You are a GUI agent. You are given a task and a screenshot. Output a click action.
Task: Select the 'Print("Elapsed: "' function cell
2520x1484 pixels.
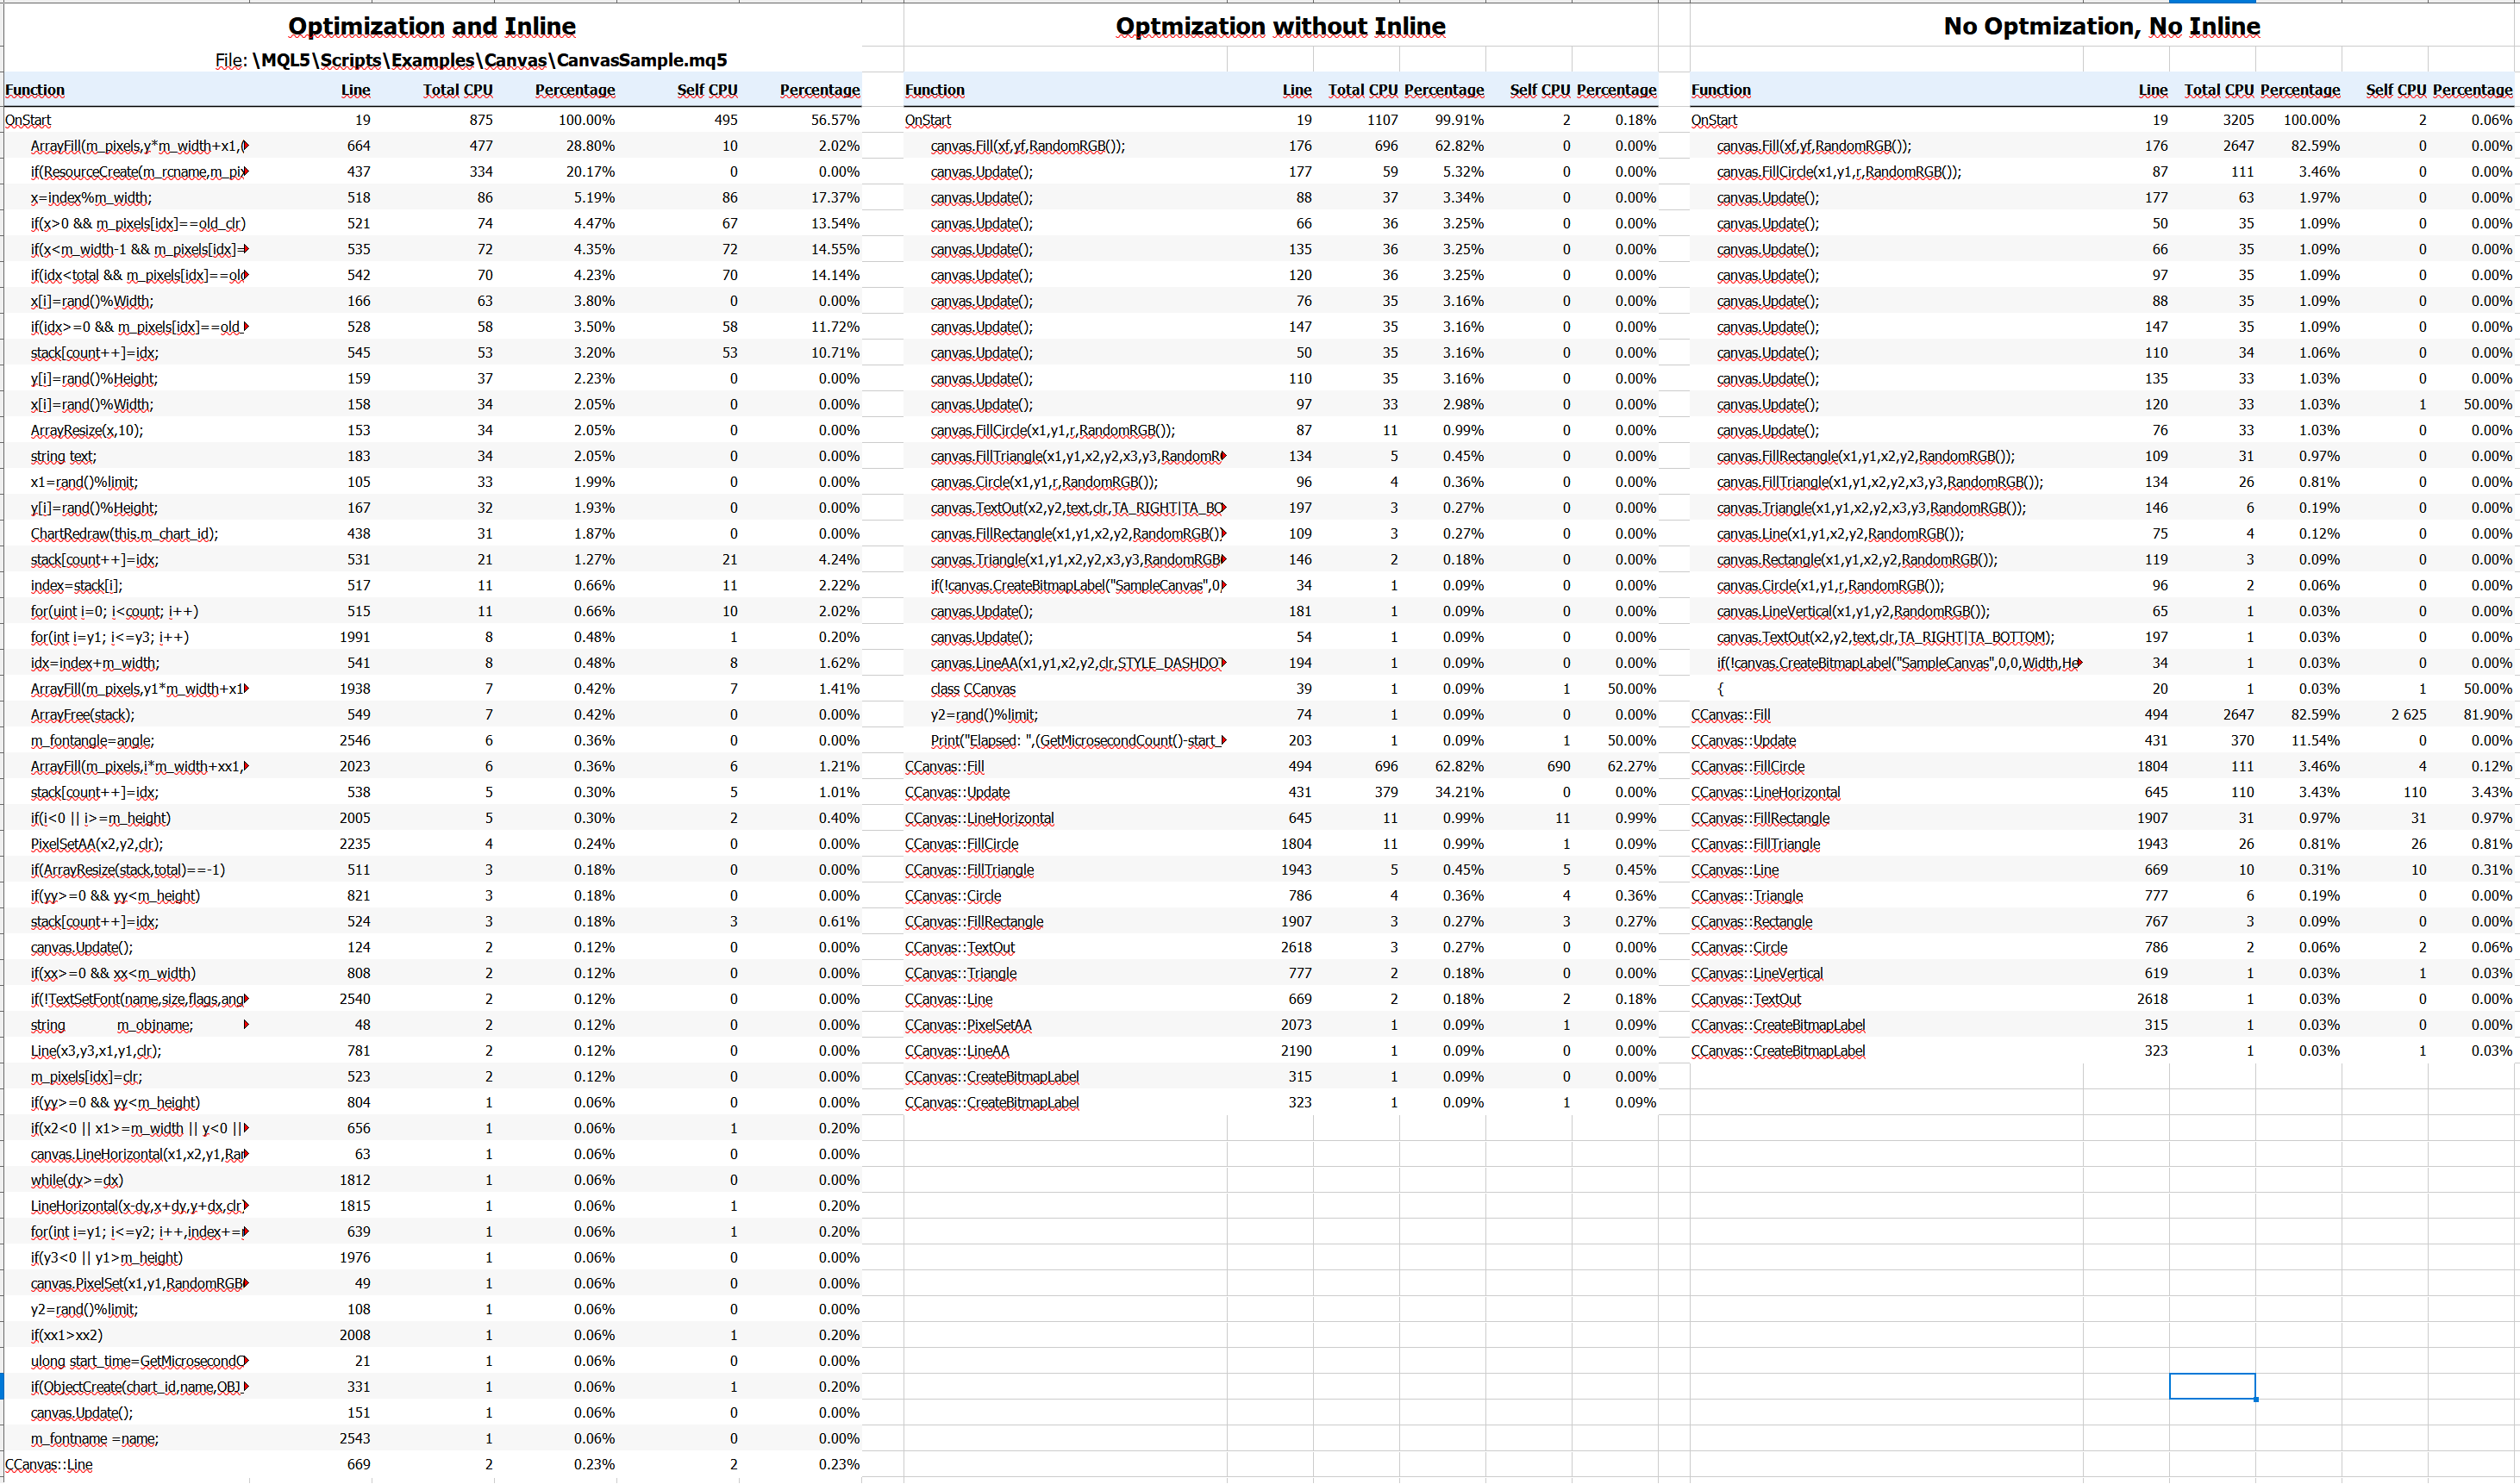click(x=1078, y=741)
